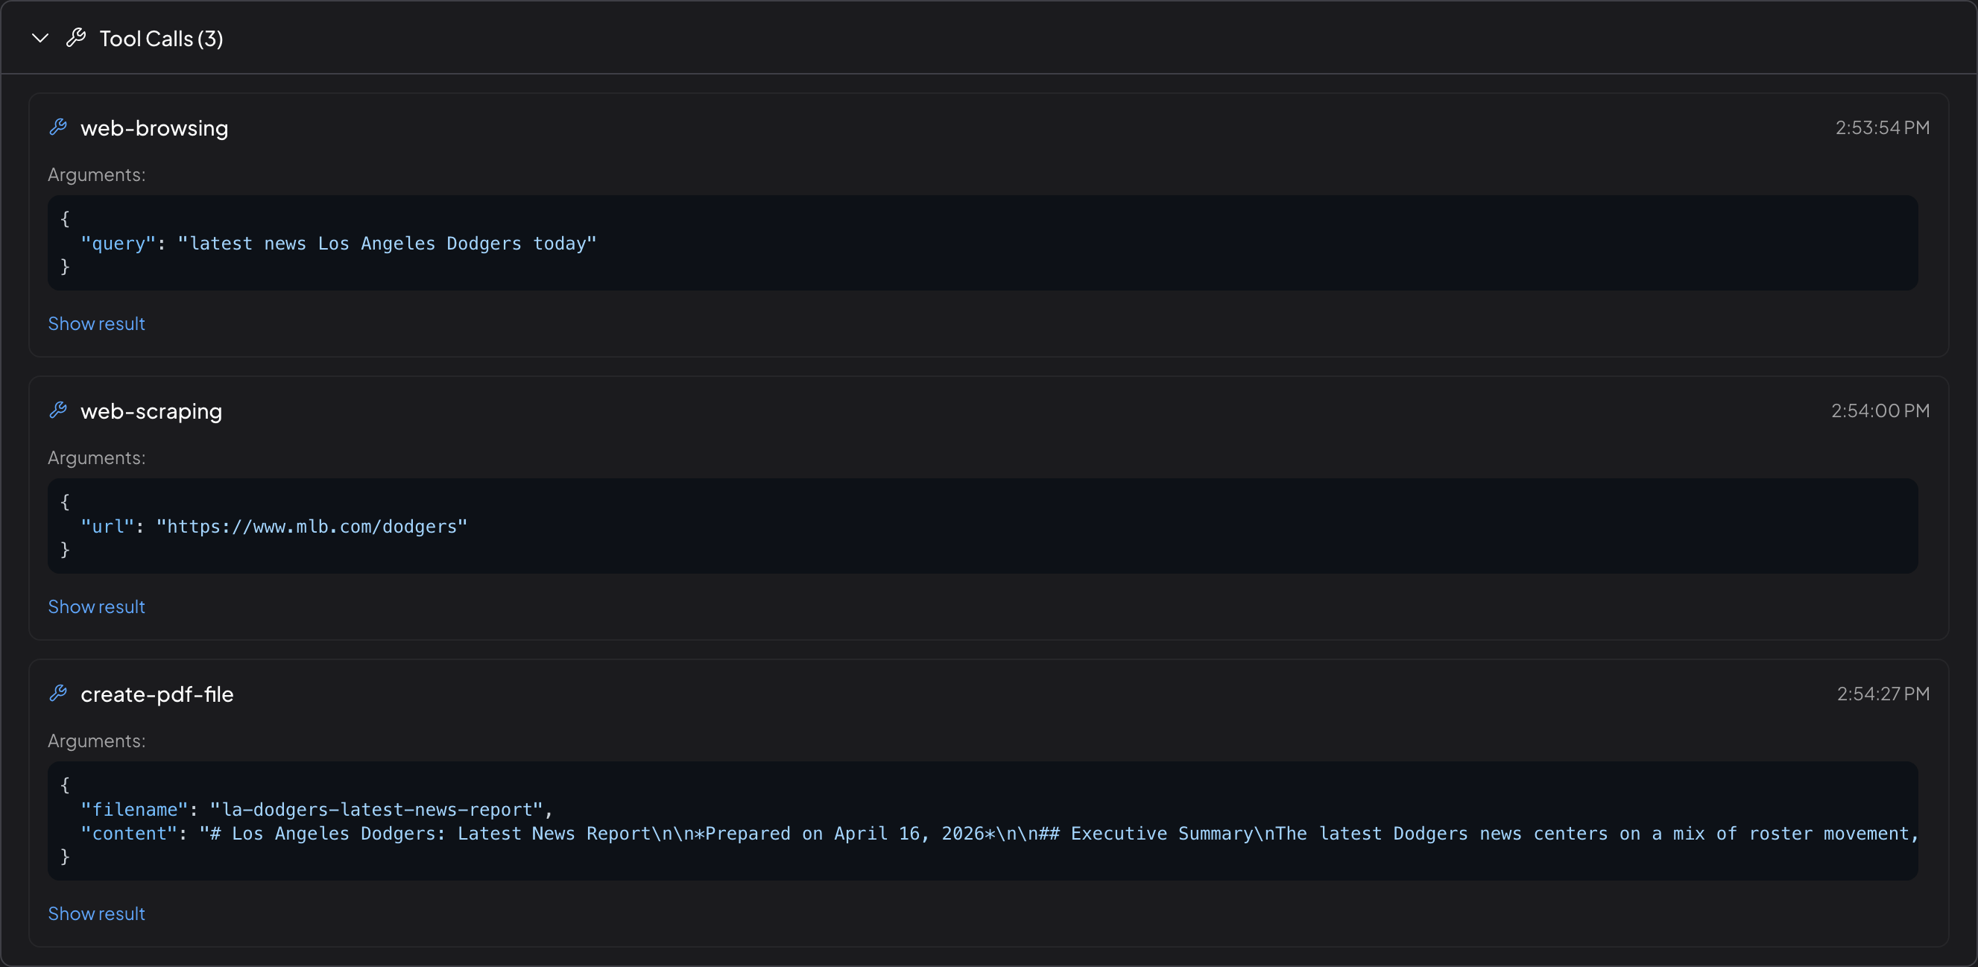Click the Arguments label under web-scraping

click(x=96, y=457)
